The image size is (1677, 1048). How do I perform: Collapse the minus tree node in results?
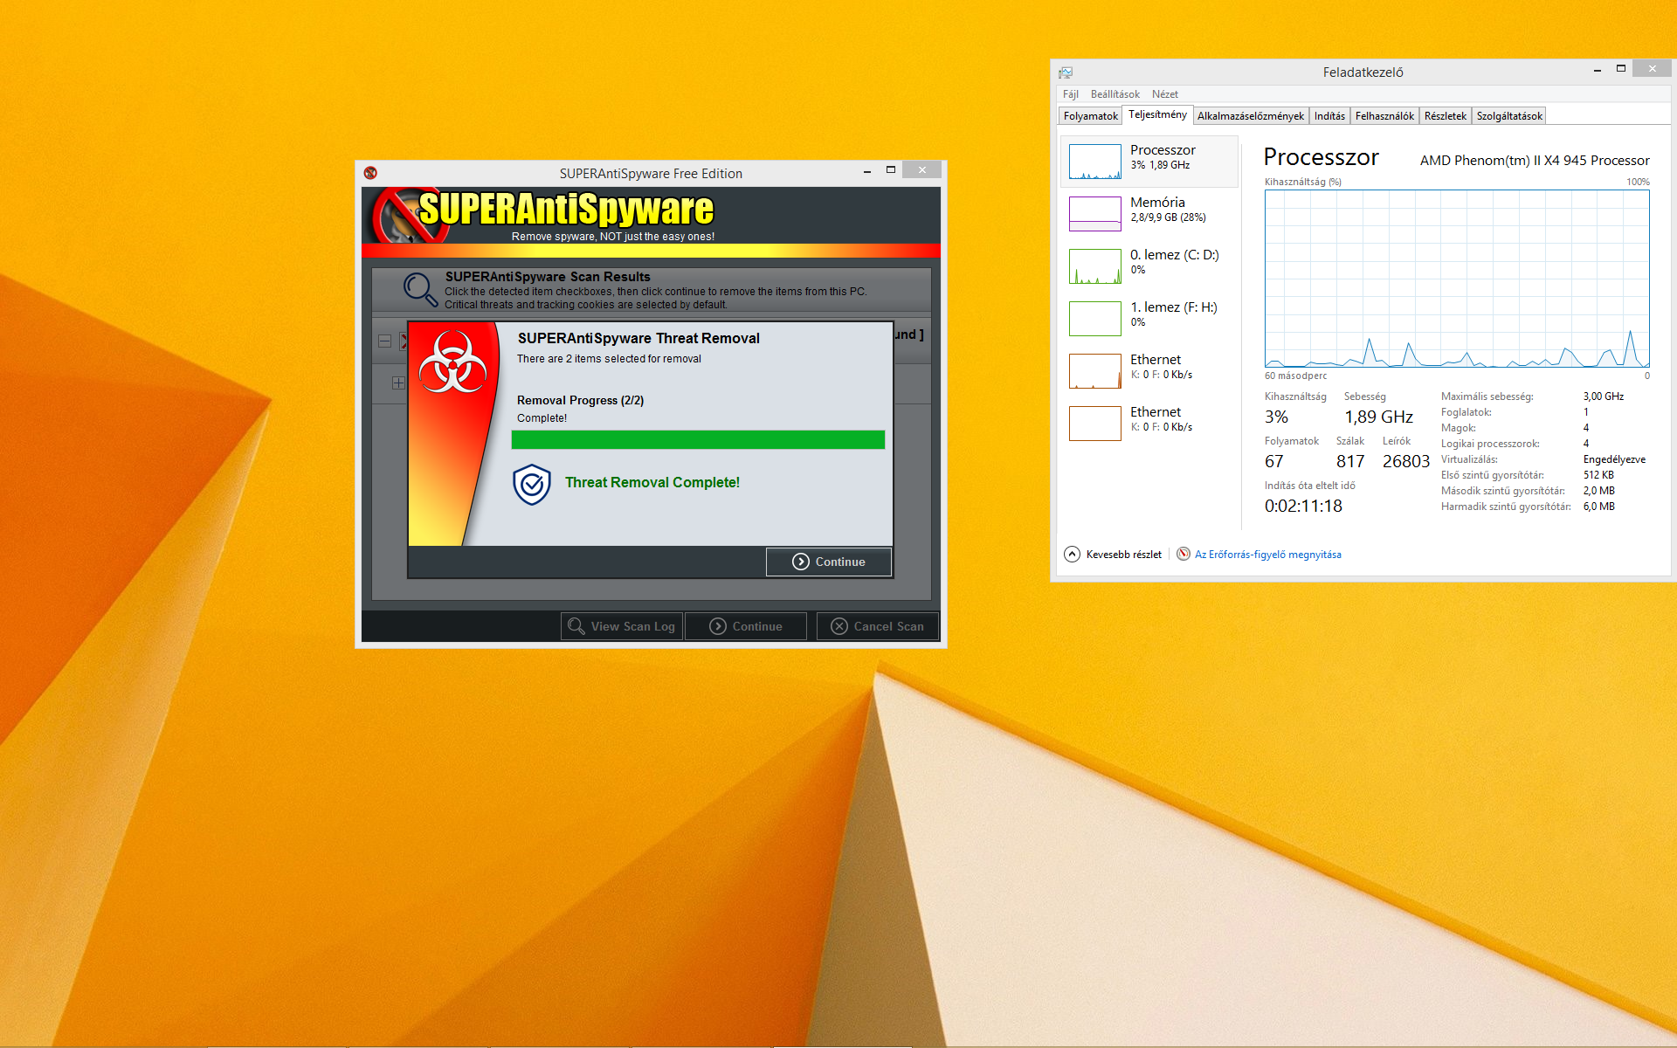384,341
